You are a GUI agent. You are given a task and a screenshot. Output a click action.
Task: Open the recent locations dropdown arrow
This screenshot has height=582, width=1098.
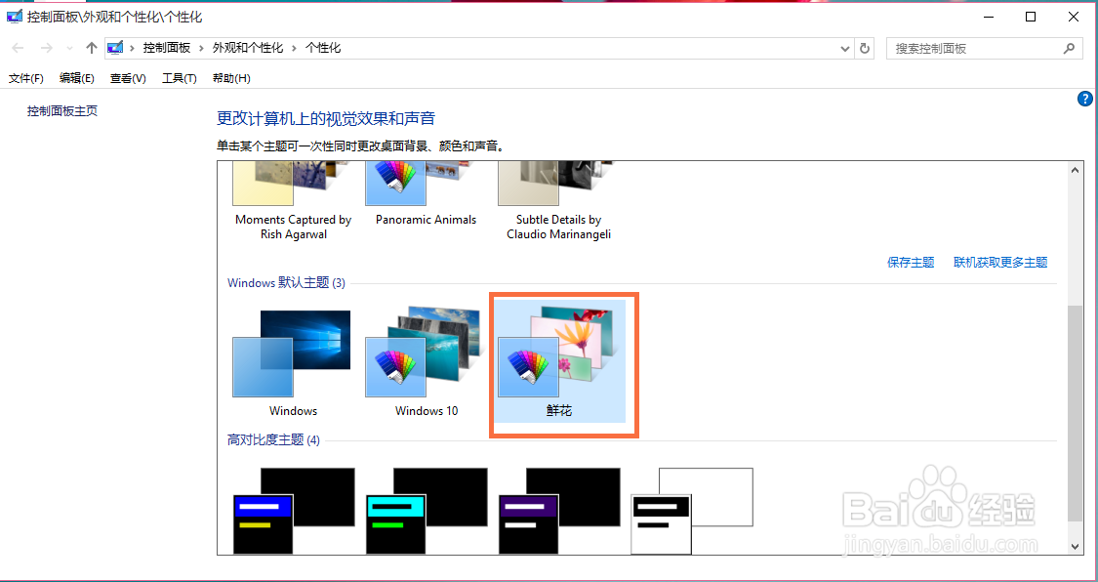coord(68,48)
